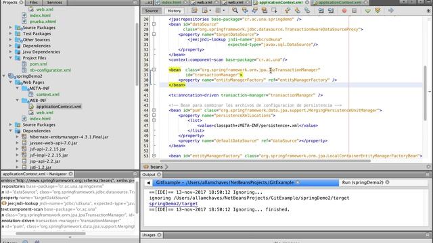The height and width of the screenshot is (243, 433).
Task: Click jee:jndi-lookup in Navigator
Action: tap(22, 204)
